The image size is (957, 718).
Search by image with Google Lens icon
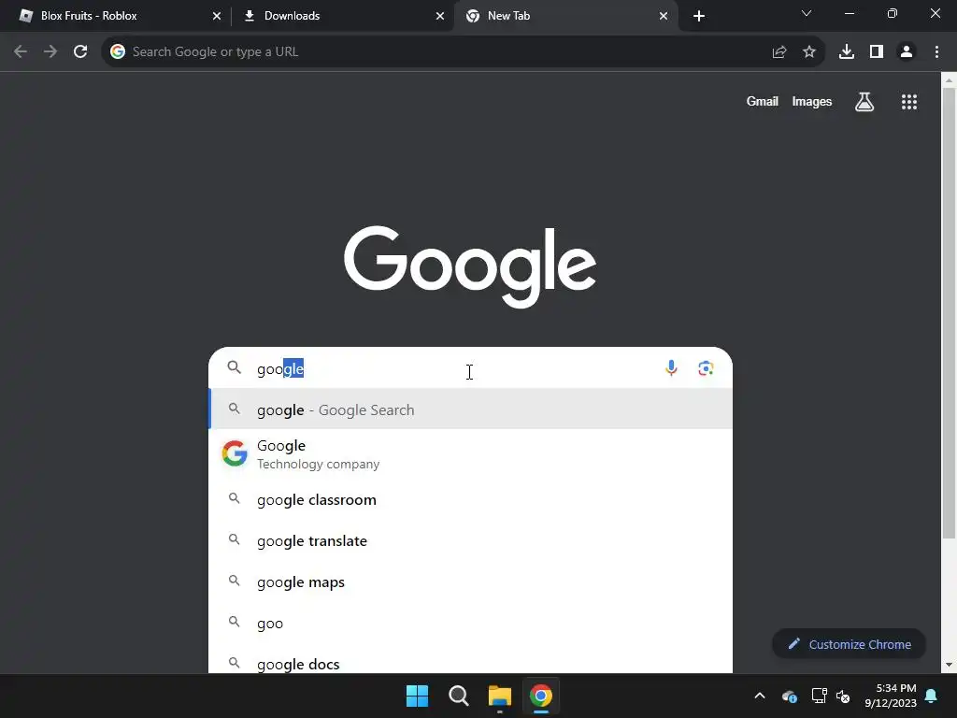coord(706,368)
